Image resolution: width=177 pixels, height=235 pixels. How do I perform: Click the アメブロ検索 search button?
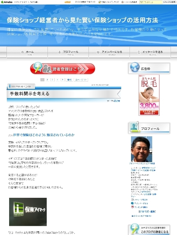(x=170, y=2)
